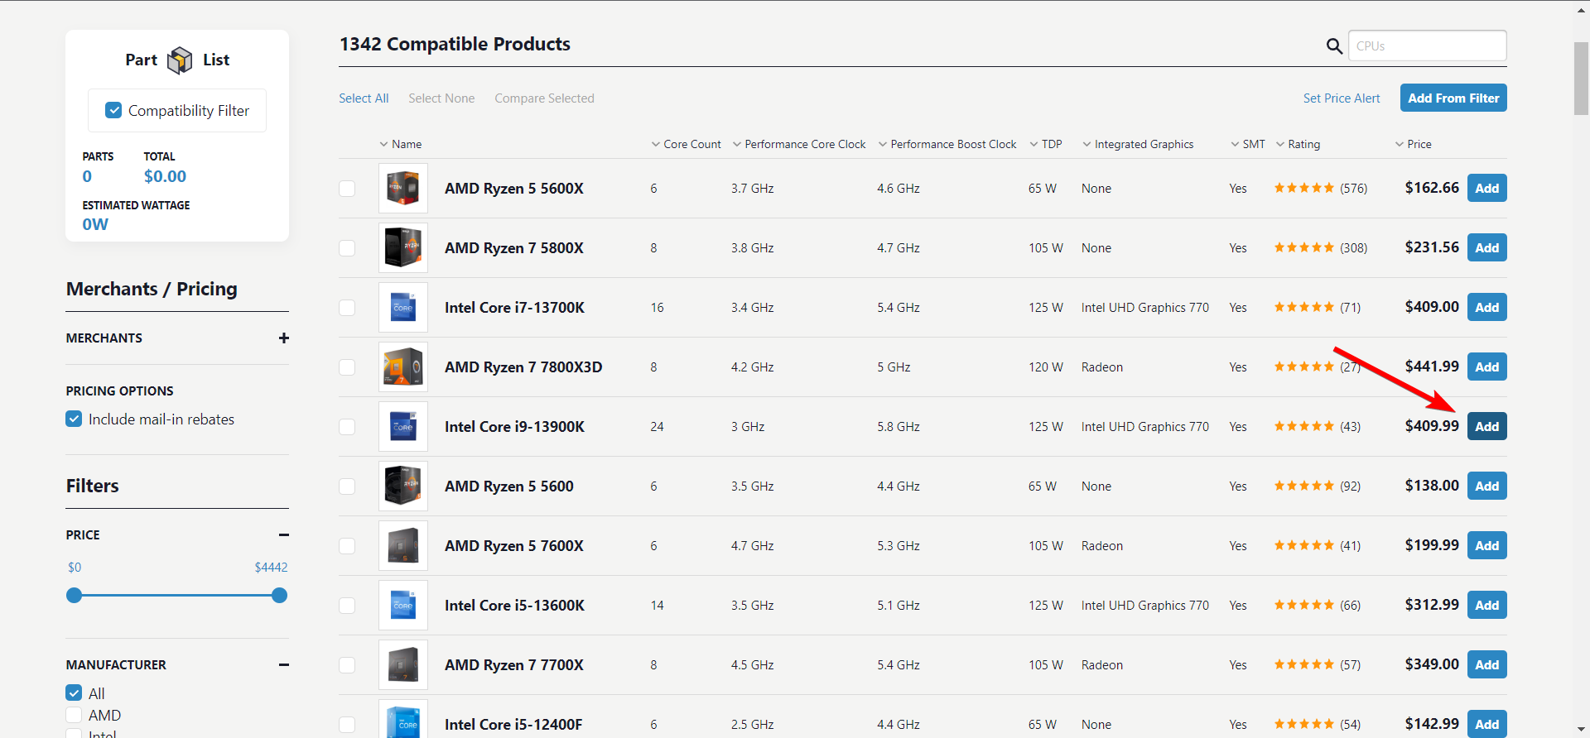
Task: Click Add From Filter button
Action: click(1453, 98)
